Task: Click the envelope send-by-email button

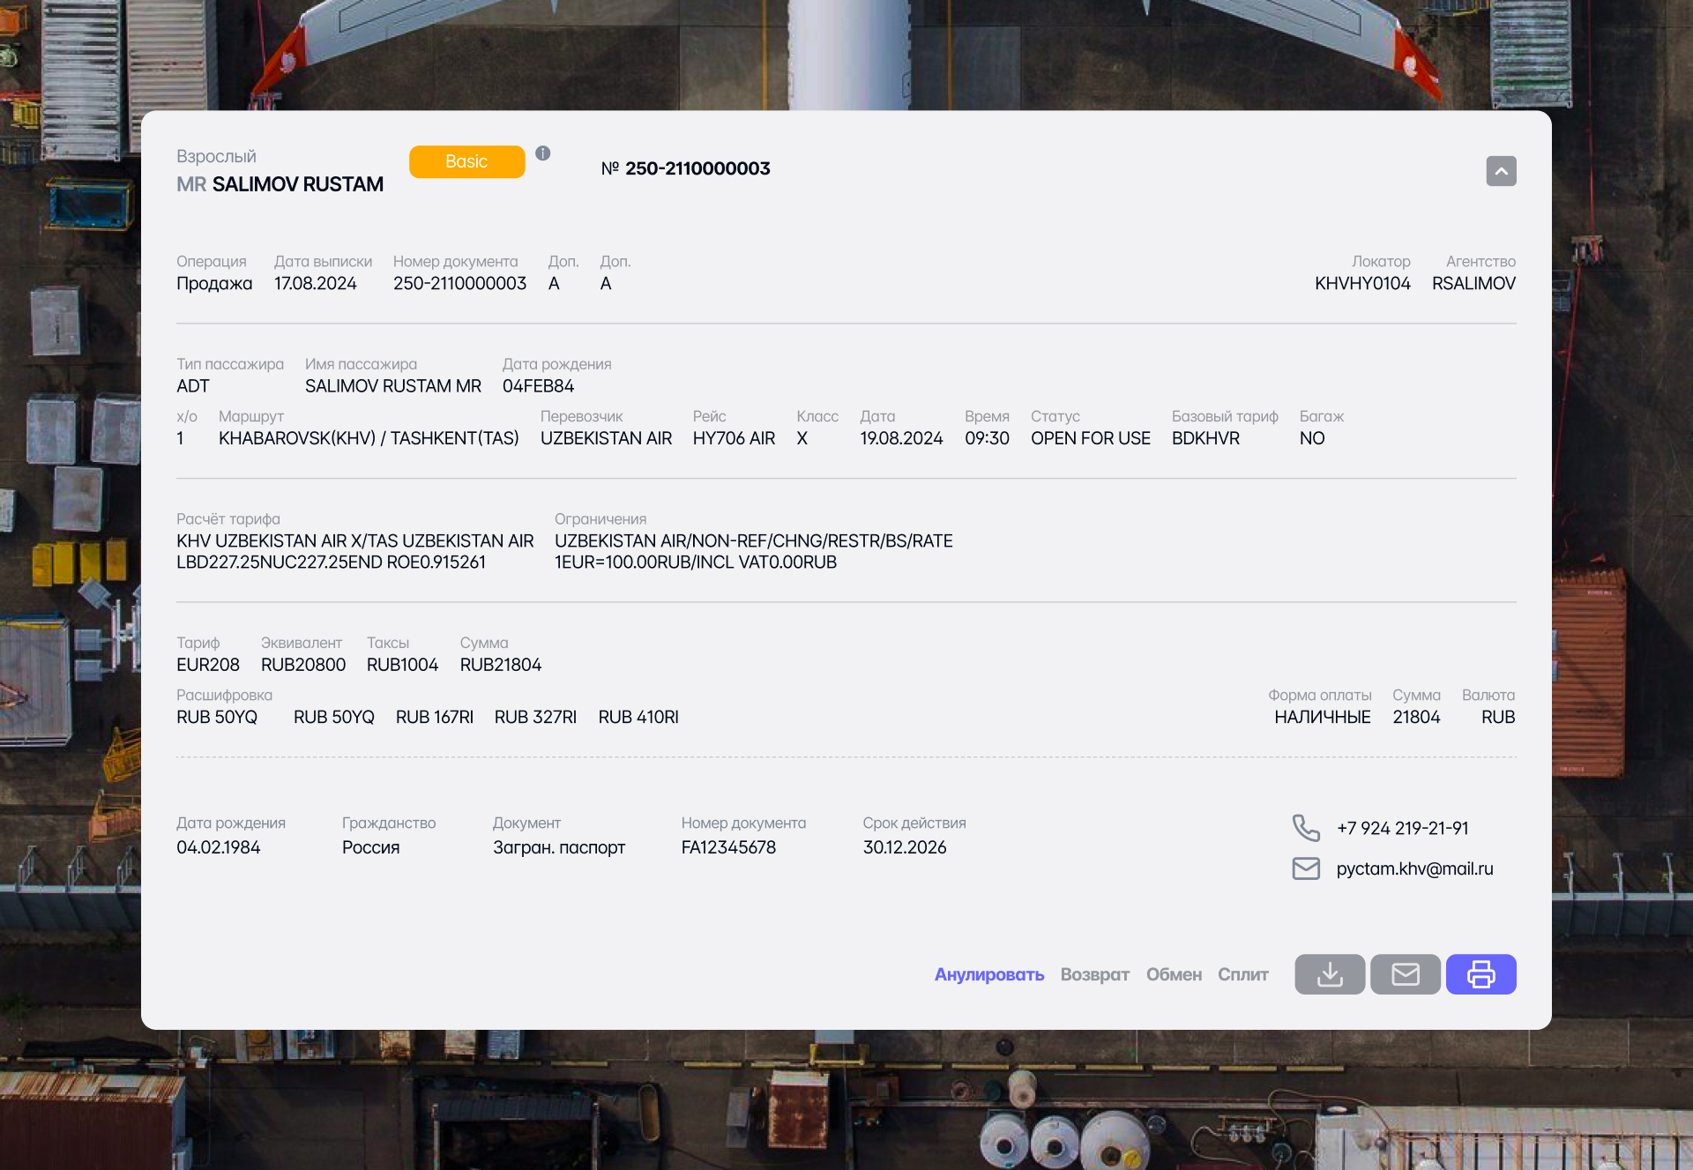Action: point(1406,974)
